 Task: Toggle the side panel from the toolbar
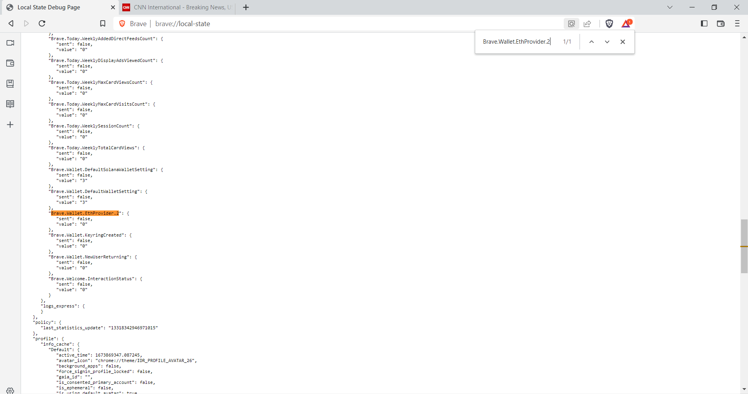coord(704,23)
